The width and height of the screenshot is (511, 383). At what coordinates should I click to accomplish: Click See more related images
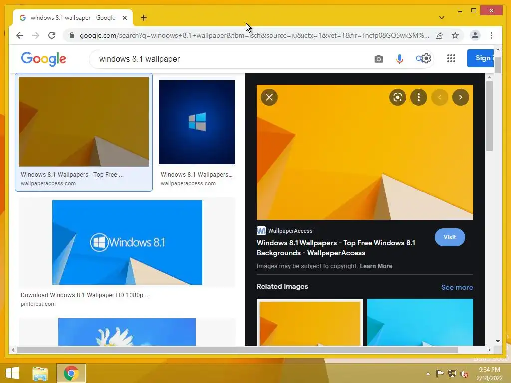(x=457, y=287)
